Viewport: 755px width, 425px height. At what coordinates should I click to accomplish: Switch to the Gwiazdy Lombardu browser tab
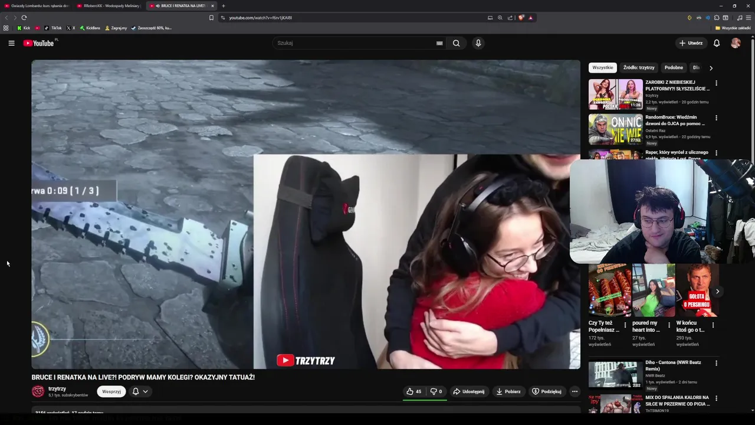tap(37, 6)
